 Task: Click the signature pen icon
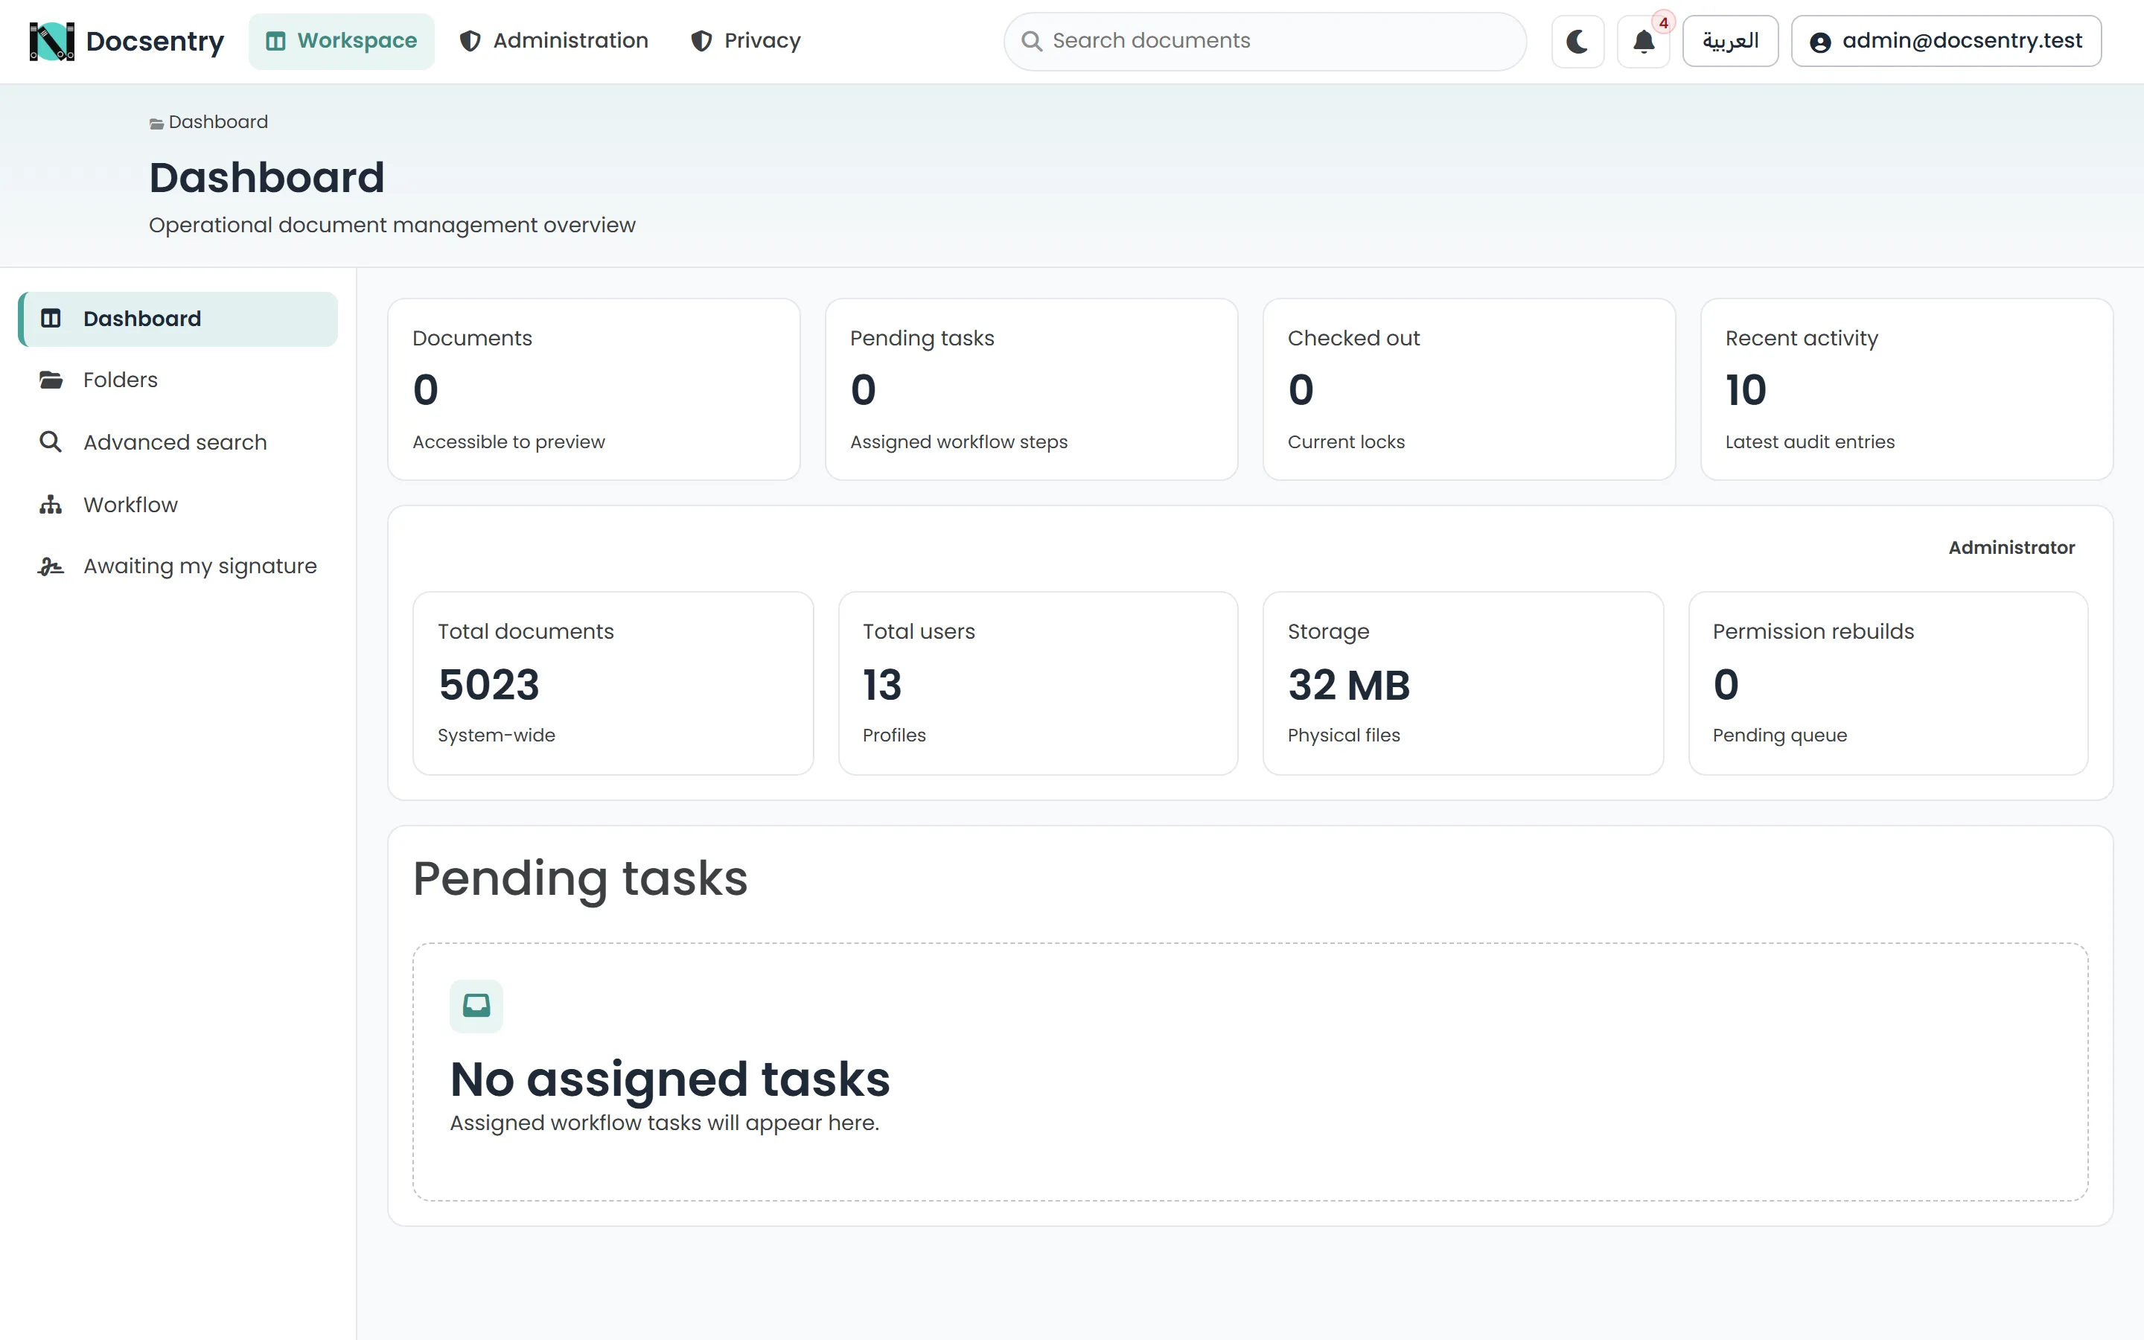tap(51, 567)
